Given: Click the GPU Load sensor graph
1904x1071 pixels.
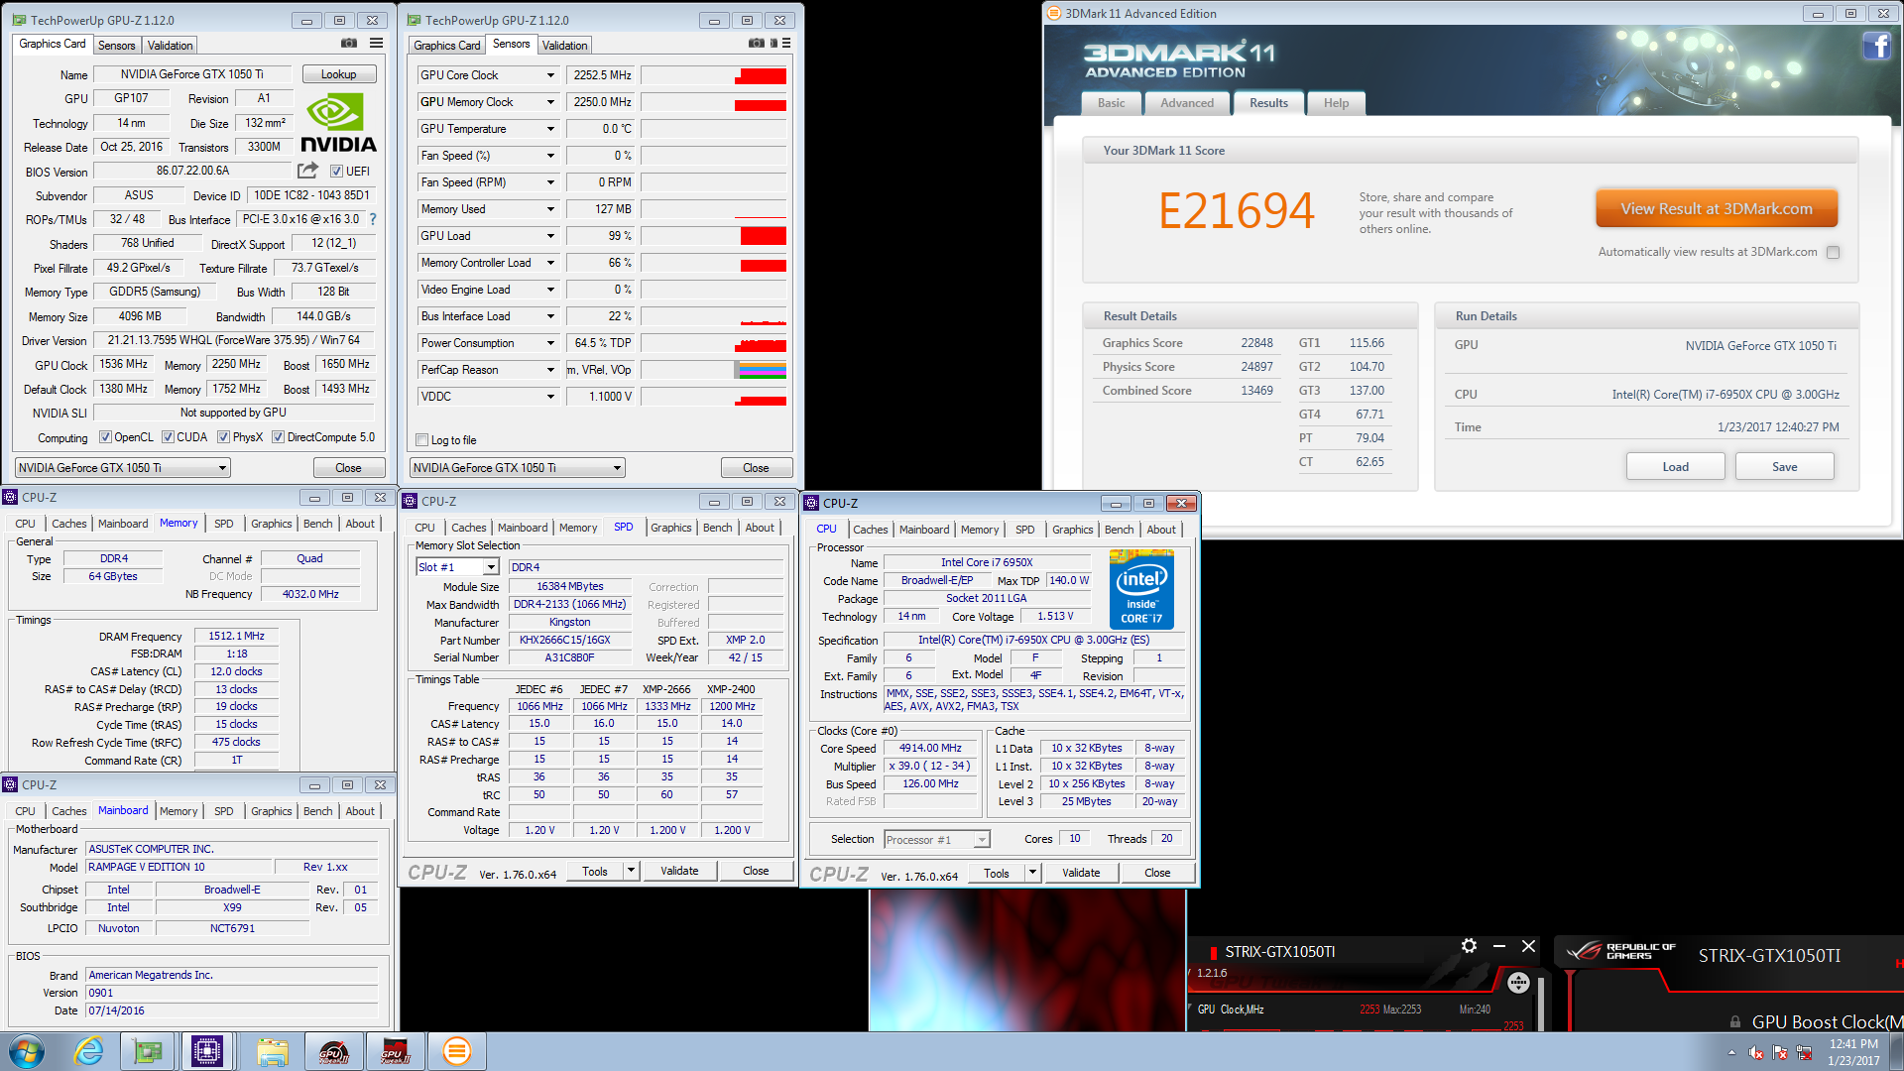Looking at the screenshot, I should point(714,236).
